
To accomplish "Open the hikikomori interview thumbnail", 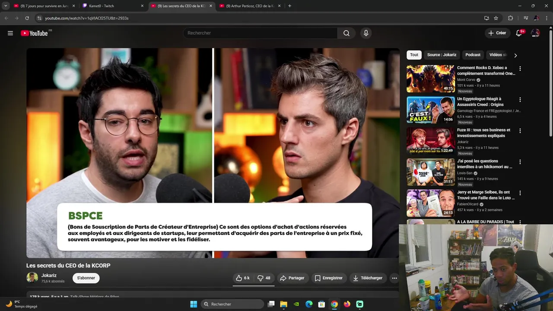I will (431, 172).
